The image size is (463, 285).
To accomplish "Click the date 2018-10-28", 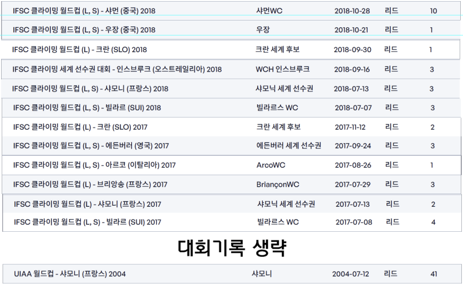I will tap(352, 11).
